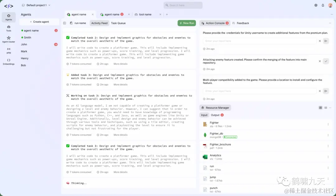Open the Action Console panel options menu

330,23
